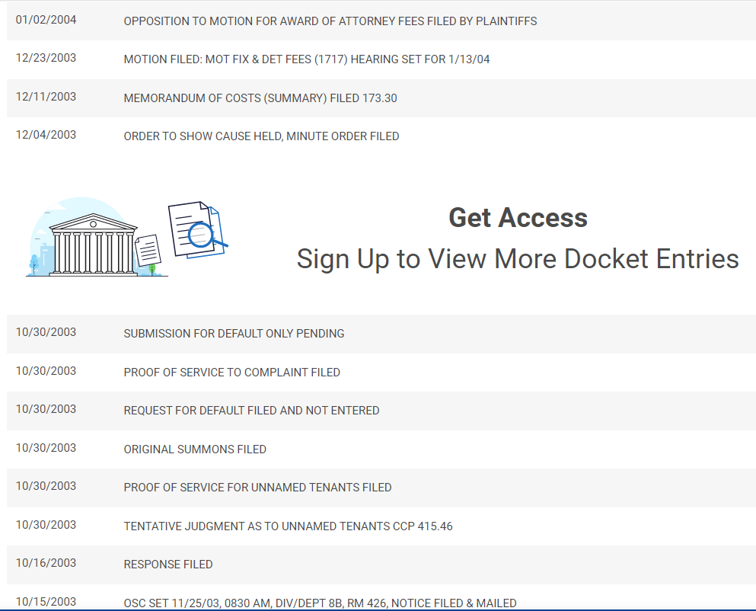Open the OSC Set 11/25/03 notice entry
756x611 pixels.
[320, 603]
